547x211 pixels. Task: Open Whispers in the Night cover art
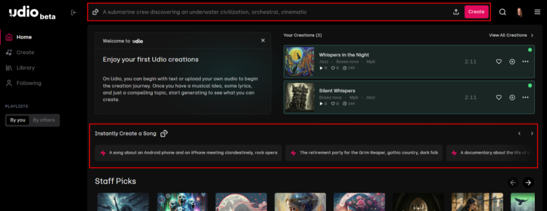coord(299,62)
